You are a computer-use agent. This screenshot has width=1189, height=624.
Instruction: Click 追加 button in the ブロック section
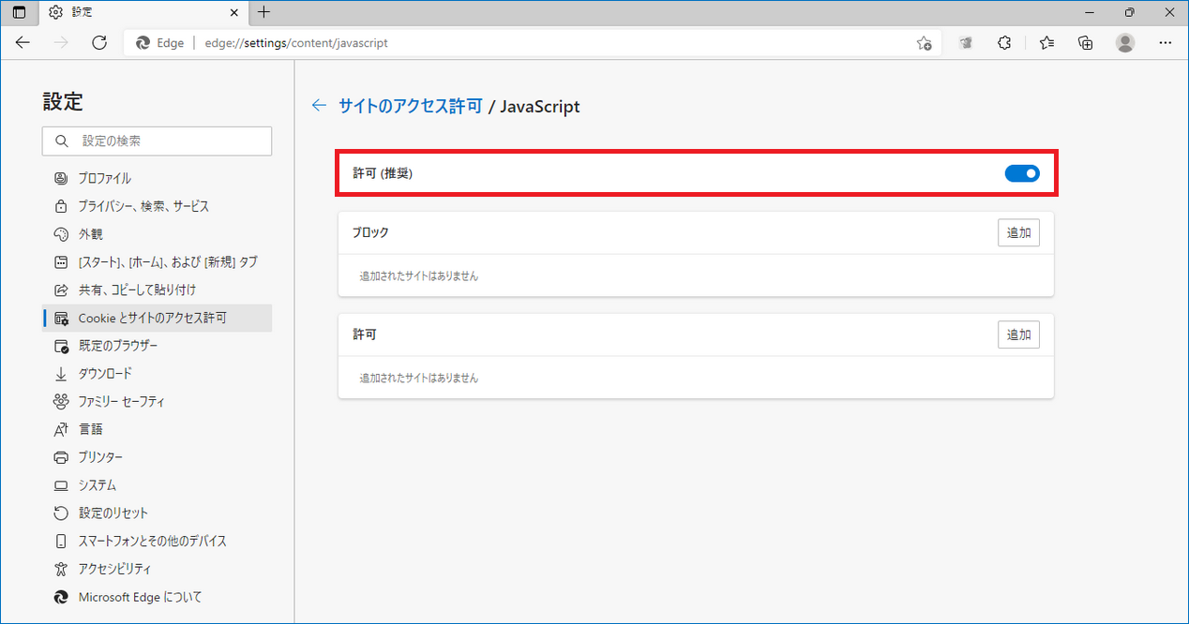click(1018, 232)
